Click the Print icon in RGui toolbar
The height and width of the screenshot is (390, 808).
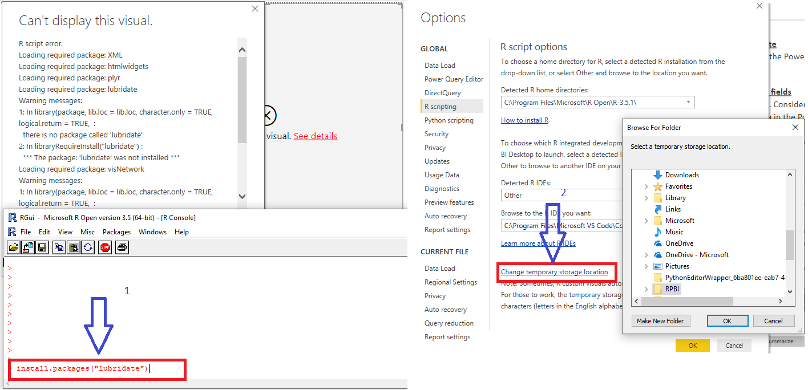(x=122, y=247)
